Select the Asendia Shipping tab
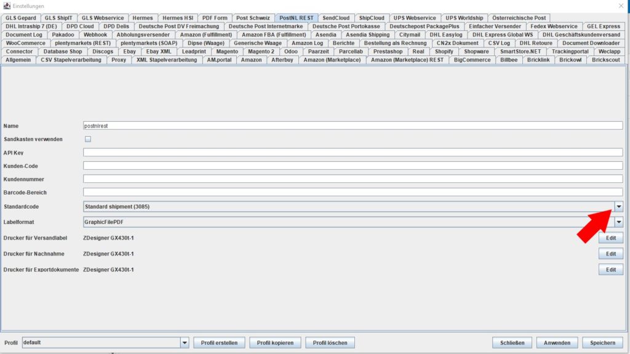Image resolution: width=630 pixels, height=354 pixels. coord(368,34)
